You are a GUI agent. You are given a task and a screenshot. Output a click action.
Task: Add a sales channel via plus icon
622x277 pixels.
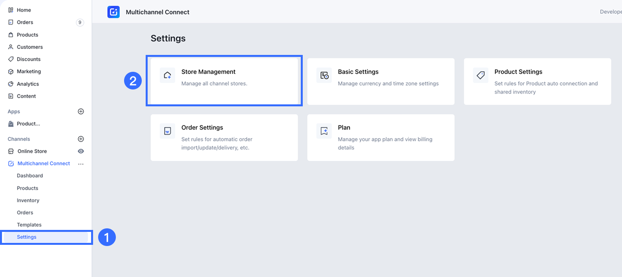point(81,139)
